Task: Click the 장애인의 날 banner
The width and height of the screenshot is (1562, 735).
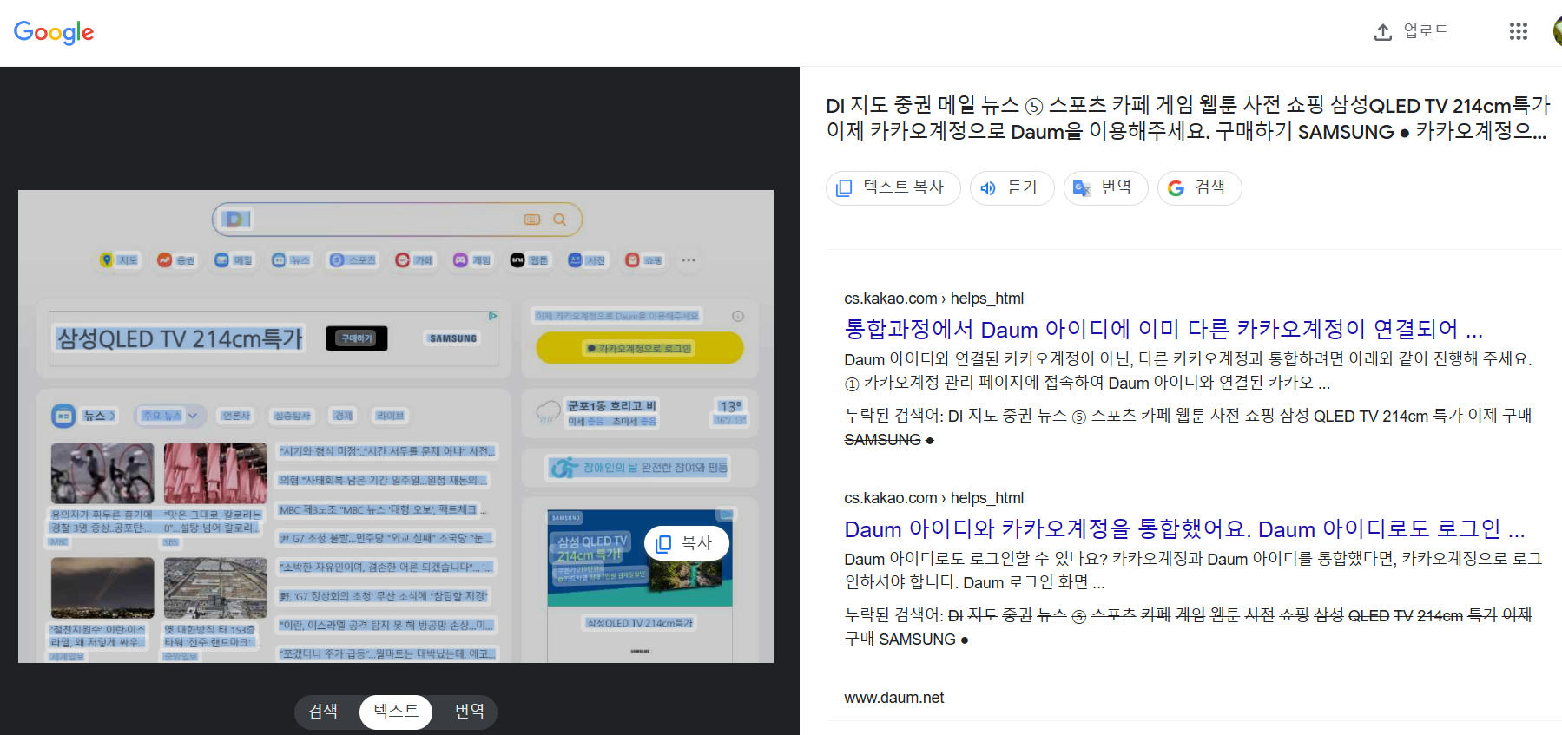Action: (x=638, y=468)
